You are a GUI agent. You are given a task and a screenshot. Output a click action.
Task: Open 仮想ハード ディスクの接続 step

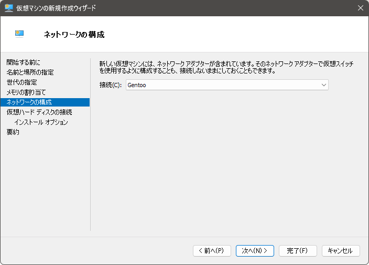tap(39, 112)
